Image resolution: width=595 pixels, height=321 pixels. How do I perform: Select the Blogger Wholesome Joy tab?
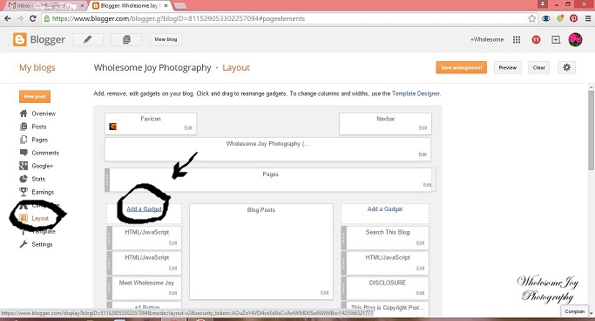click(x=130, y=6)
